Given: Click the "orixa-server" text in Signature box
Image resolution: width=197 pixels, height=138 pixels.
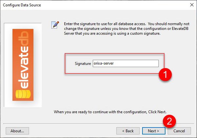Looking at the screenshot, I should point(104,63).
